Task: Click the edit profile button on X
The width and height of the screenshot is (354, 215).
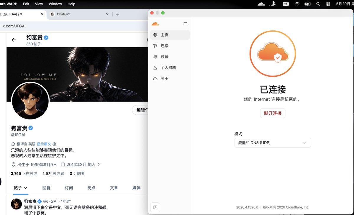Action: point(140,110)
